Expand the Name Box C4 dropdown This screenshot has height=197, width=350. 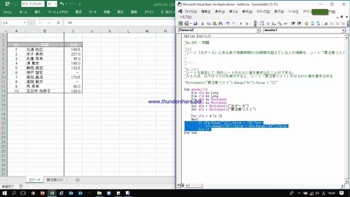pyautogui.click(x=25, y=23)
